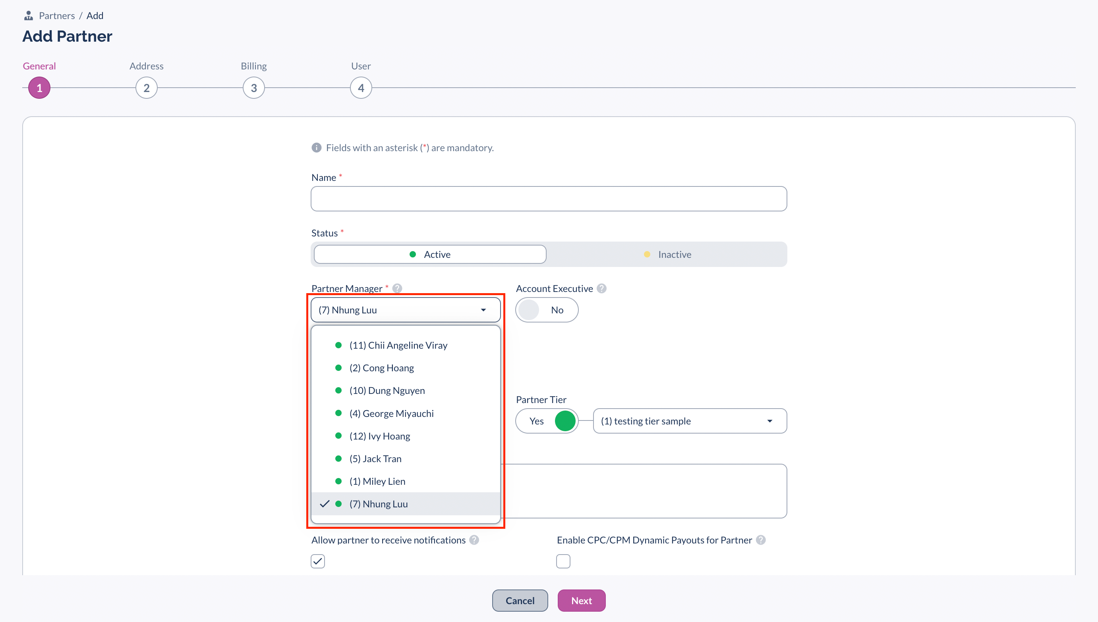The width and height of the screenshot is (1098, 622).
Task: Click step 2 Address circle
Action: click(146, 88)
